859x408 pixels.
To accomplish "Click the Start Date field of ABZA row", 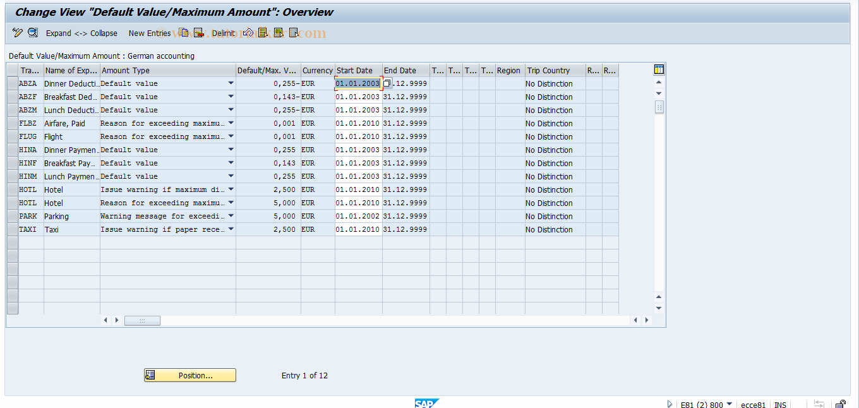I will click(358, 83).
